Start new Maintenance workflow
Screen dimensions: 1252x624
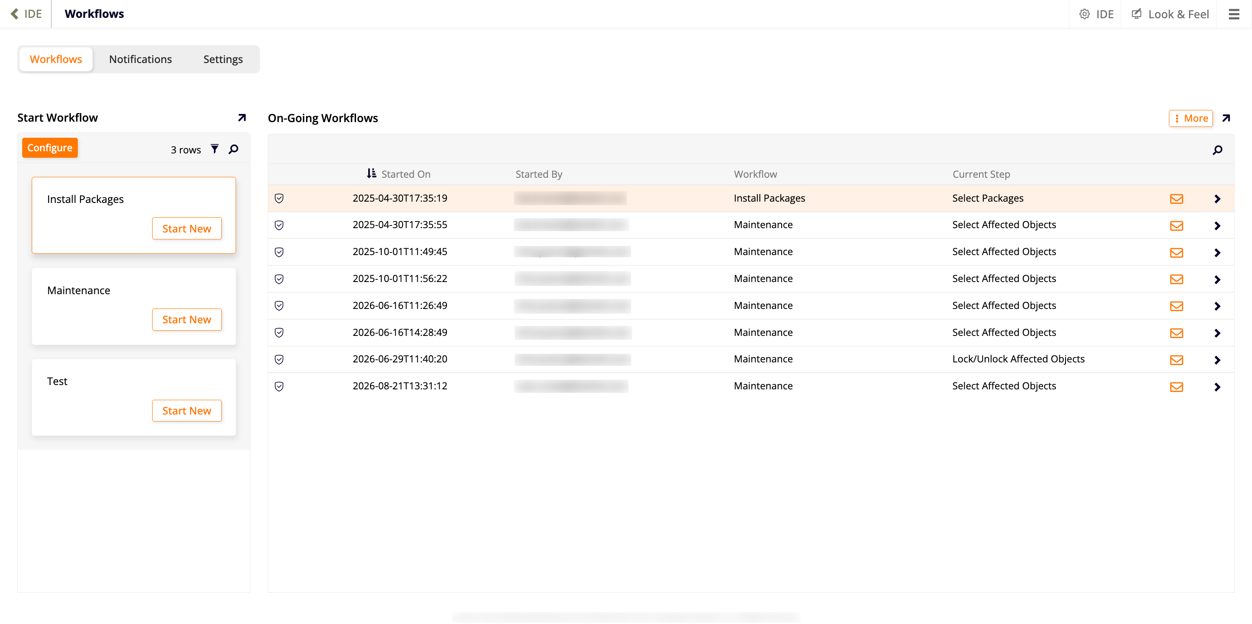(x=186, y=319)
